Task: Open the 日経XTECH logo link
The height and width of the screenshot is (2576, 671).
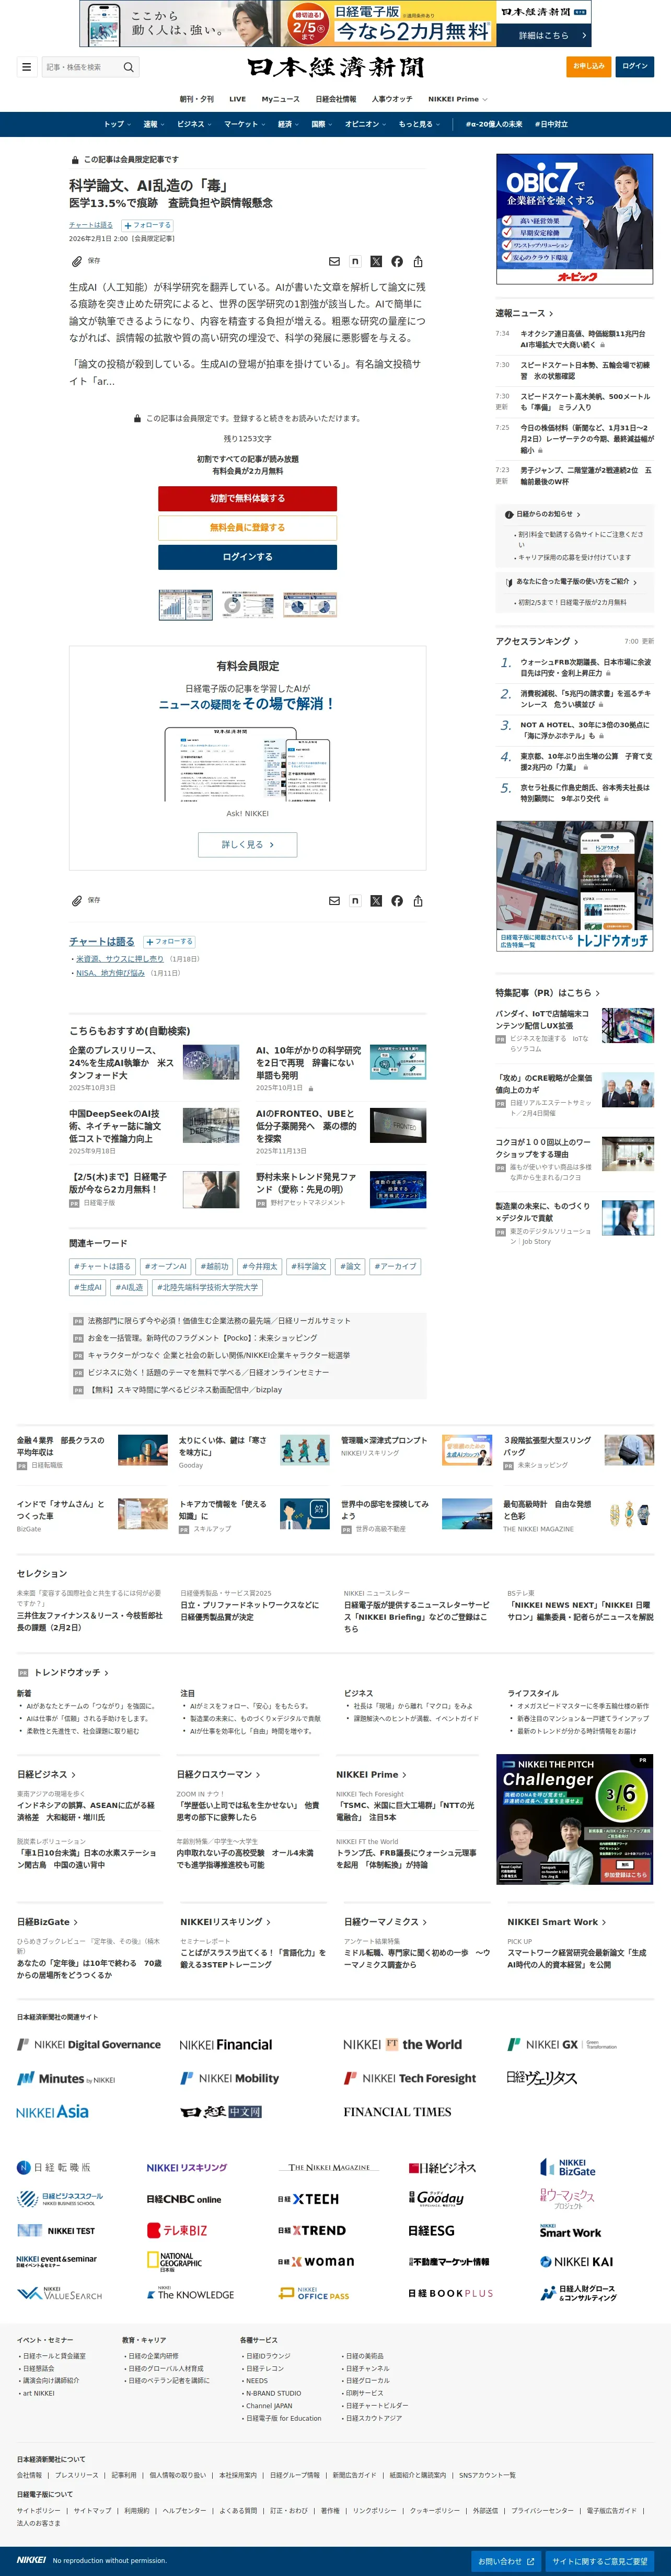Action: [308, 2199]
